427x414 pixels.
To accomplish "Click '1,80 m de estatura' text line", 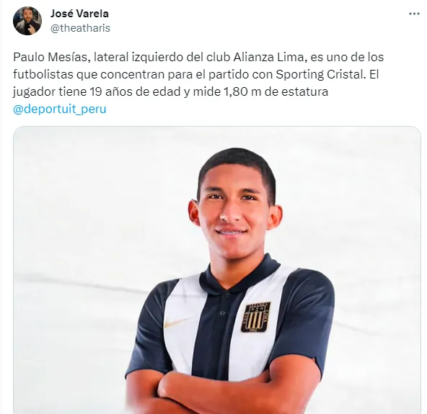I will (x=276, y=91).
